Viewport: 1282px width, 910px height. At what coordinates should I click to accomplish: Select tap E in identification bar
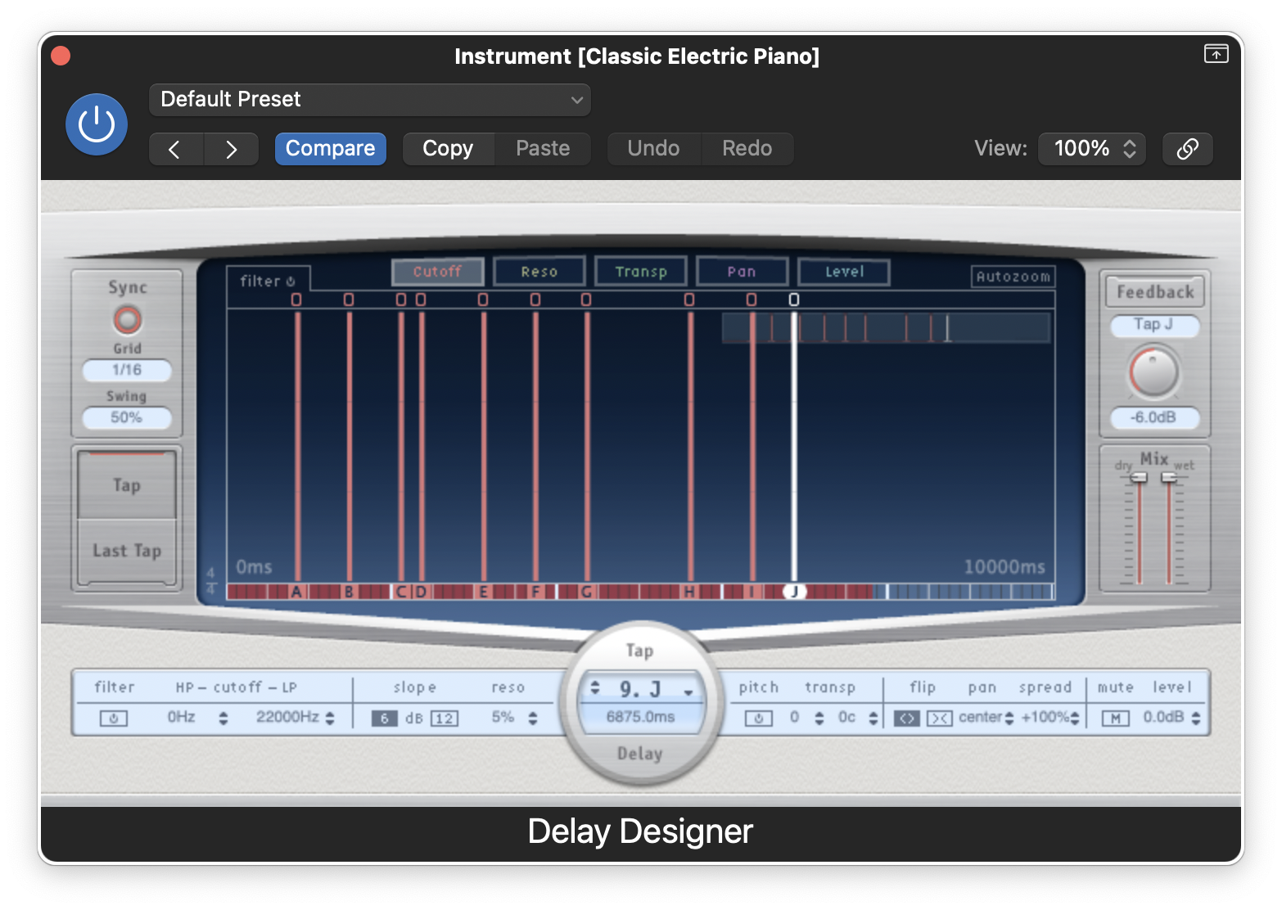(483, 592)
